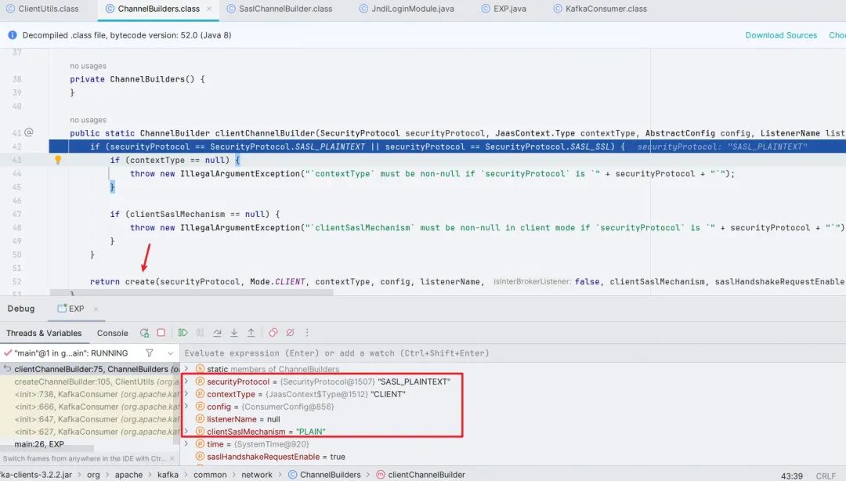The height and width of the screenshot is (481, 846).
Task: Click the apache breadcrumb segment
Action: click(129, 475)
